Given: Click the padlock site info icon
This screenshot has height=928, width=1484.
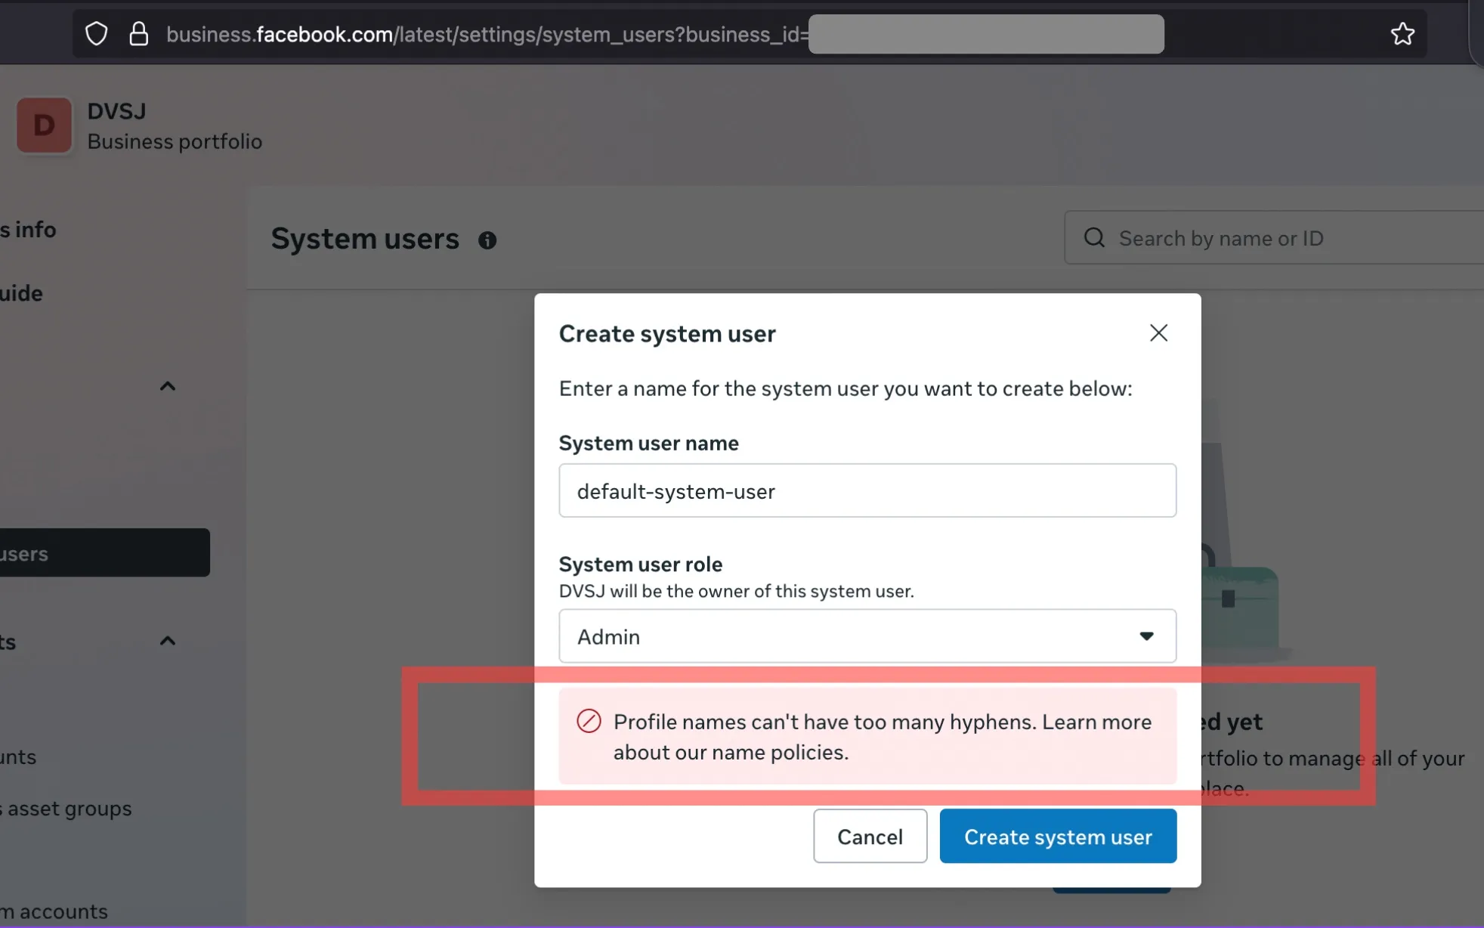Looking at the screenshot, I should pos(138,34).
